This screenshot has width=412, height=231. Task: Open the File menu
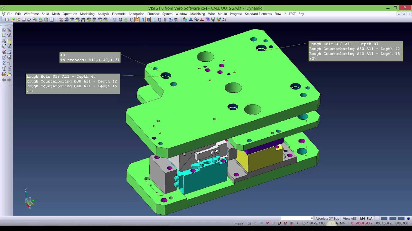click(x=10, y=14)
